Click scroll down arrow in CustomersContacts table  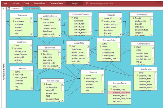click(x=90, y=34)
